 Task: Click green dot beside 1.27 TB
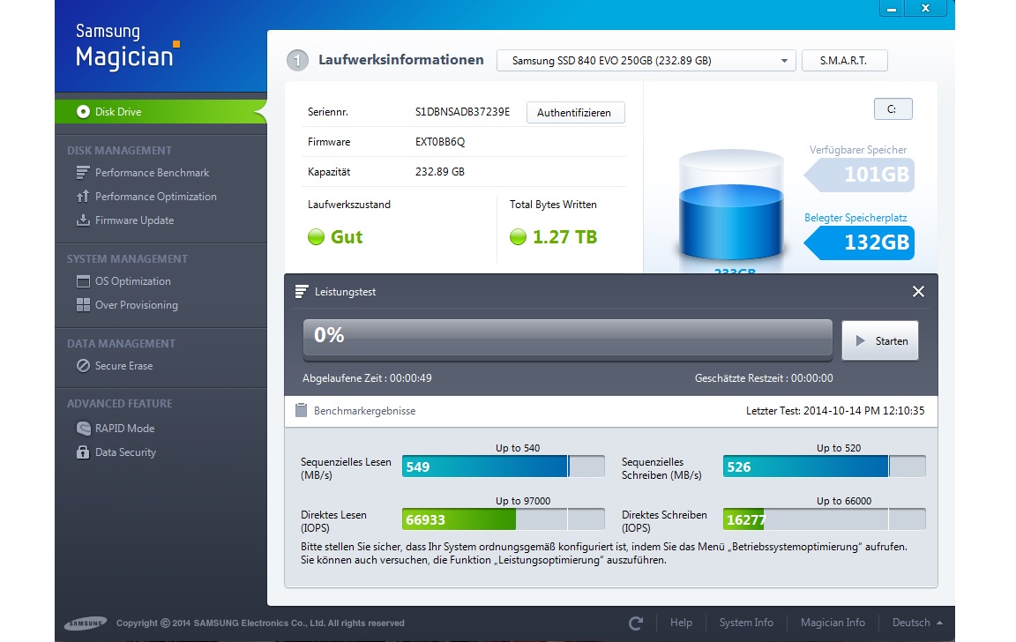tap(519, 237)
